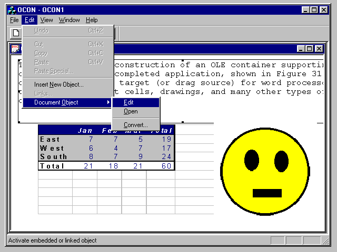Open the Help menu
337x252 pixels.
pos(92,20)
